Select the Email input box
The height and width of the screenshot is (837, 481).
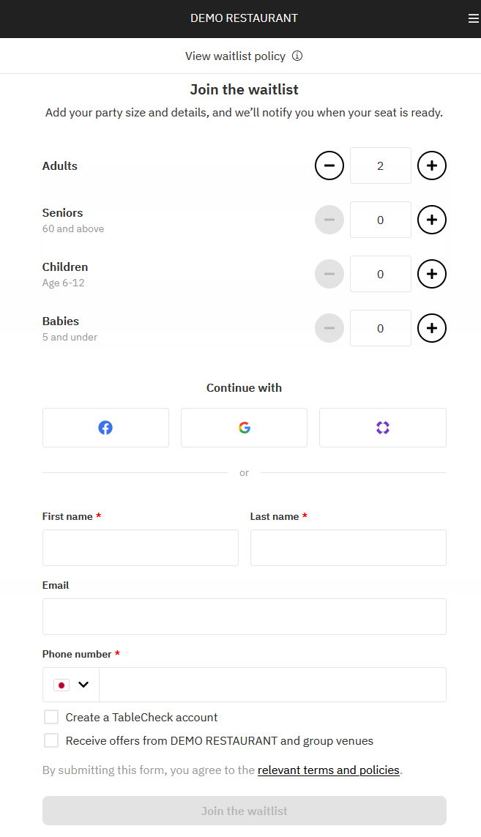(x=244, y=617)
